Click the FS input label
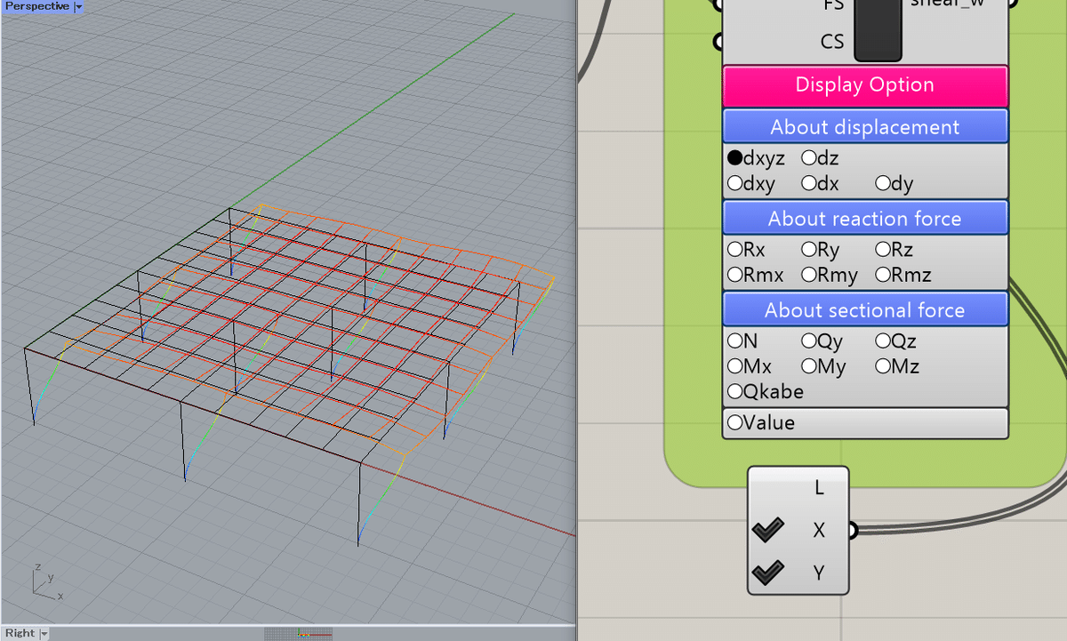The height and width of the screenshot is (641, 1067). [x=833, y=4]
